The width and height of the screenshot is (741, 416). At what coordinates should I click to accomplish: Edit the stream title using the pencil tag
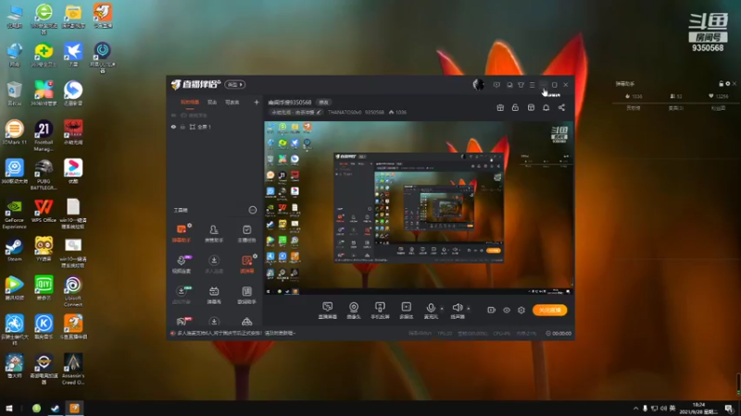point(296,112)
